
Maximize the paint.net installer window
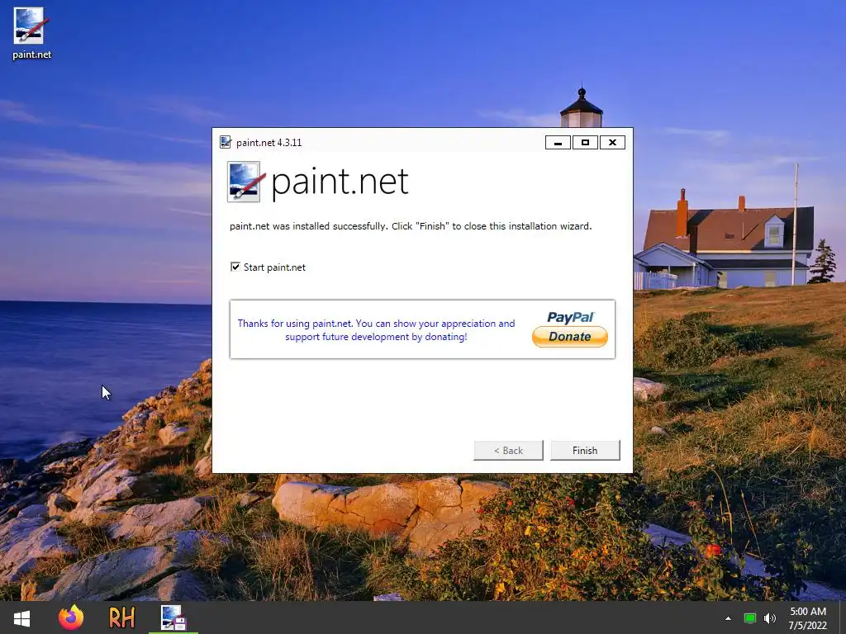pos(585,142)
